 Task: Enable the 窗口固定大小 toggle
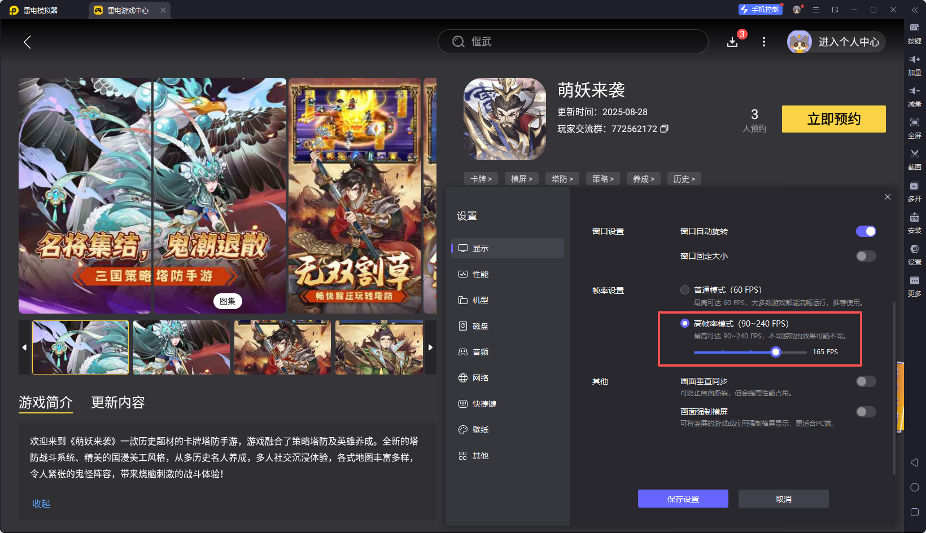click(x=866, y=256)
